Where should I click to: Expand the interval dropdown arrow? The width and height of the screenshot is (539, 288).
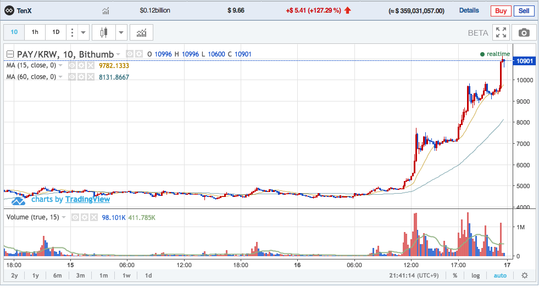[84, 33]
